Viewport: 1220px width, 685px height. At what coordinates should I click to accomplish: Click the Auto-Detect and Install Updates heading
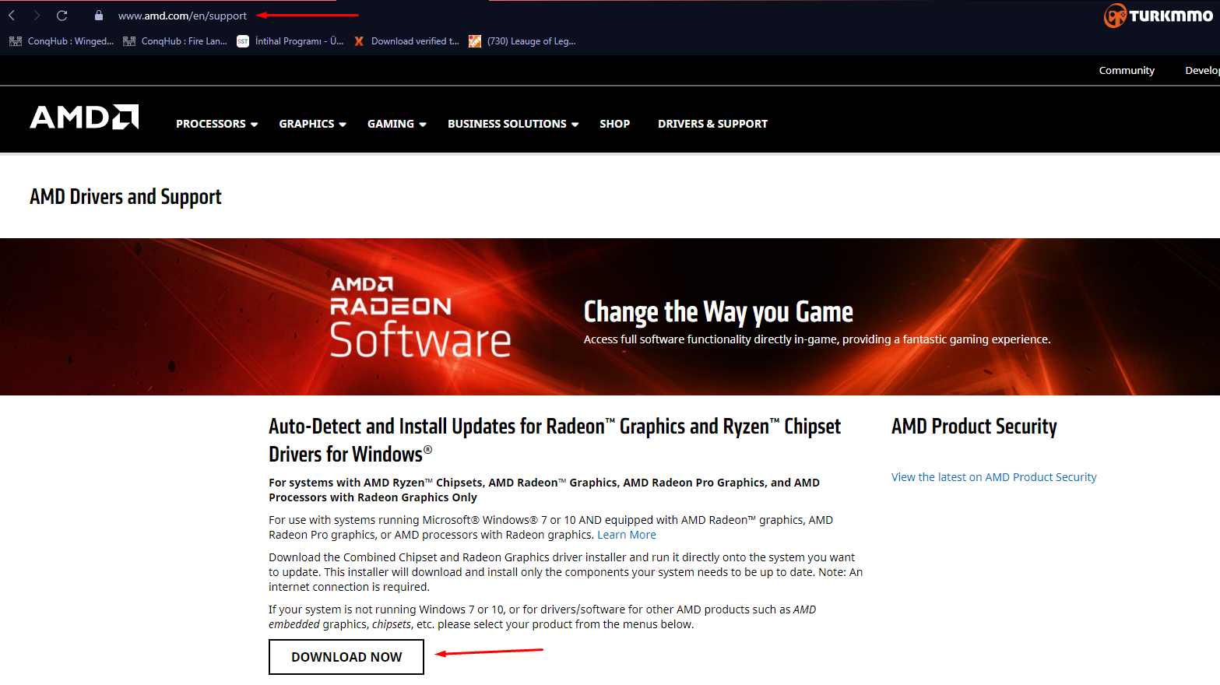(x=554, y=441)
